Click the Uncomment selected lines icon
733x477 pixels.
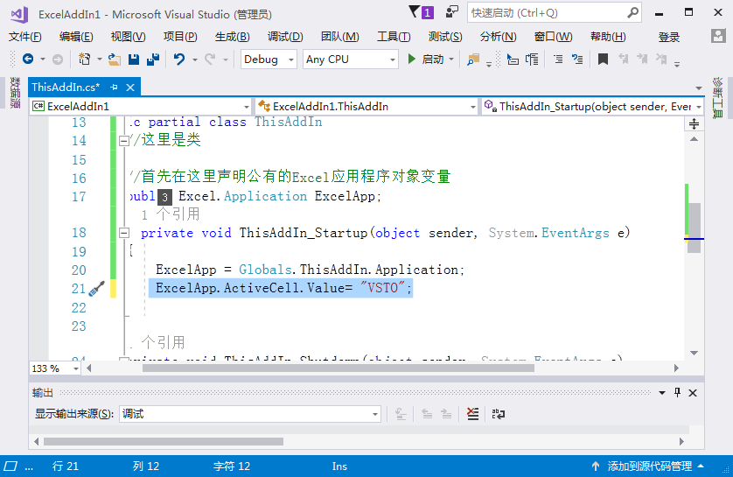pyautogui.click(x=577, y=59)
